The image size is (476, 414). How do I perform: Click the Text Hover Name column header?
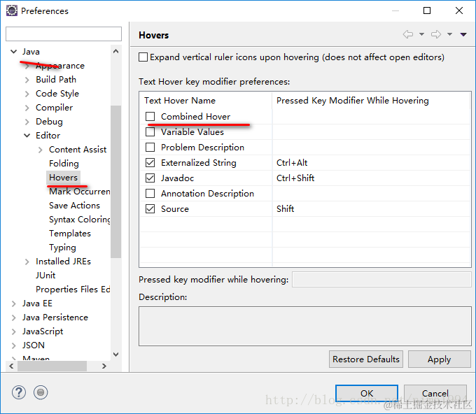point(206,101)
